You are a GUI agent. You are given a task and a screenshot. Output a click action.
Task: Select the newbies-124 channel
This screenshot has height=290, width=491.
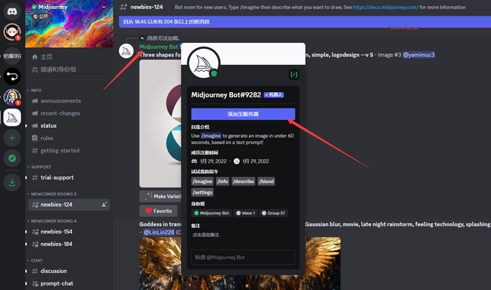point(69,205)
